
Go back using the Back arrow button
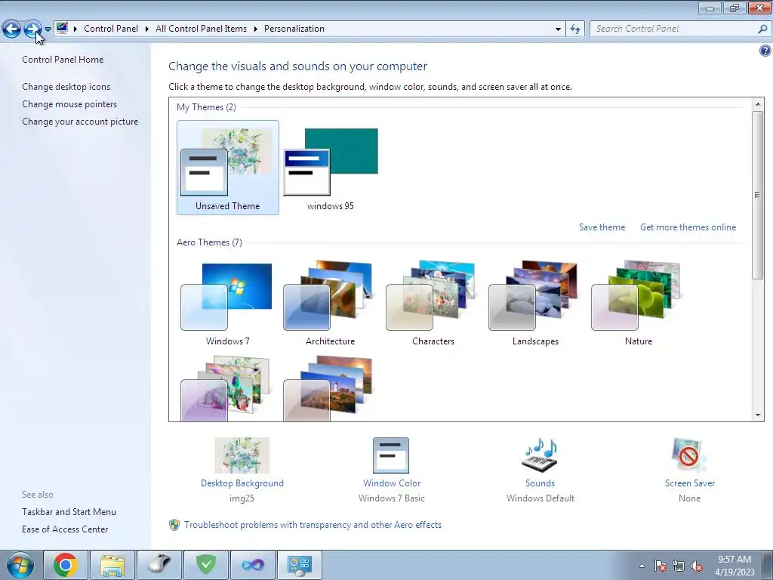click(12, 29)
